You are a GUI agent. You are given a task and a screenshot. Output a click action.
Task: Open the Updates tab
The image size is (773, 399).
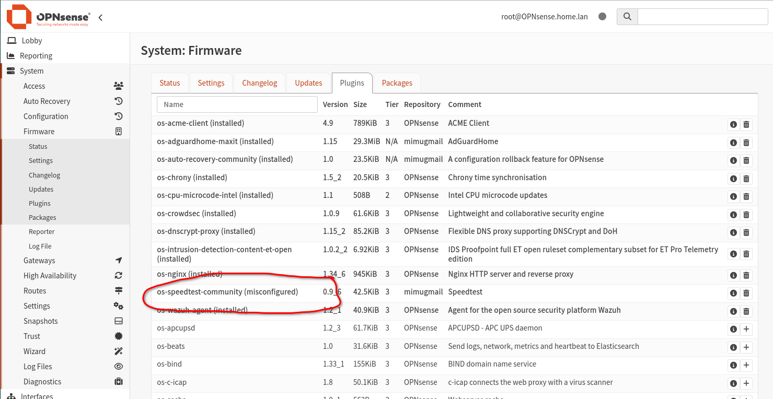pyautogui.click(x=308, y=83)
